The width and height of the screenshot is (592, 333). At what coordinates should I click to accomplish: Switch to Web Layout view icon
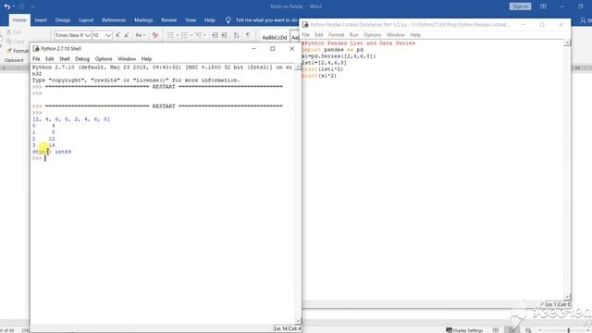click(x=528, y=330)
